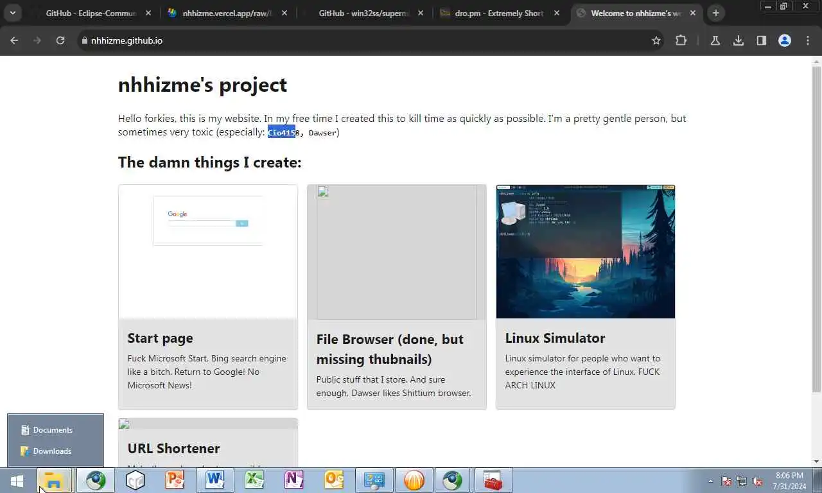Open the second browser globe taskbar icon
The height and width of the screenshot is (493, 822).
(x=453, y=480)
